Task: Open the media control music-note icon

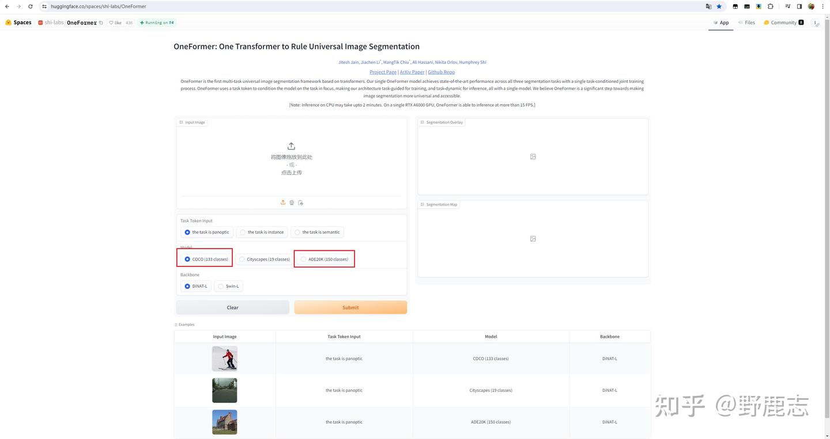Action: pyautogui.click(x=788, y=6)
